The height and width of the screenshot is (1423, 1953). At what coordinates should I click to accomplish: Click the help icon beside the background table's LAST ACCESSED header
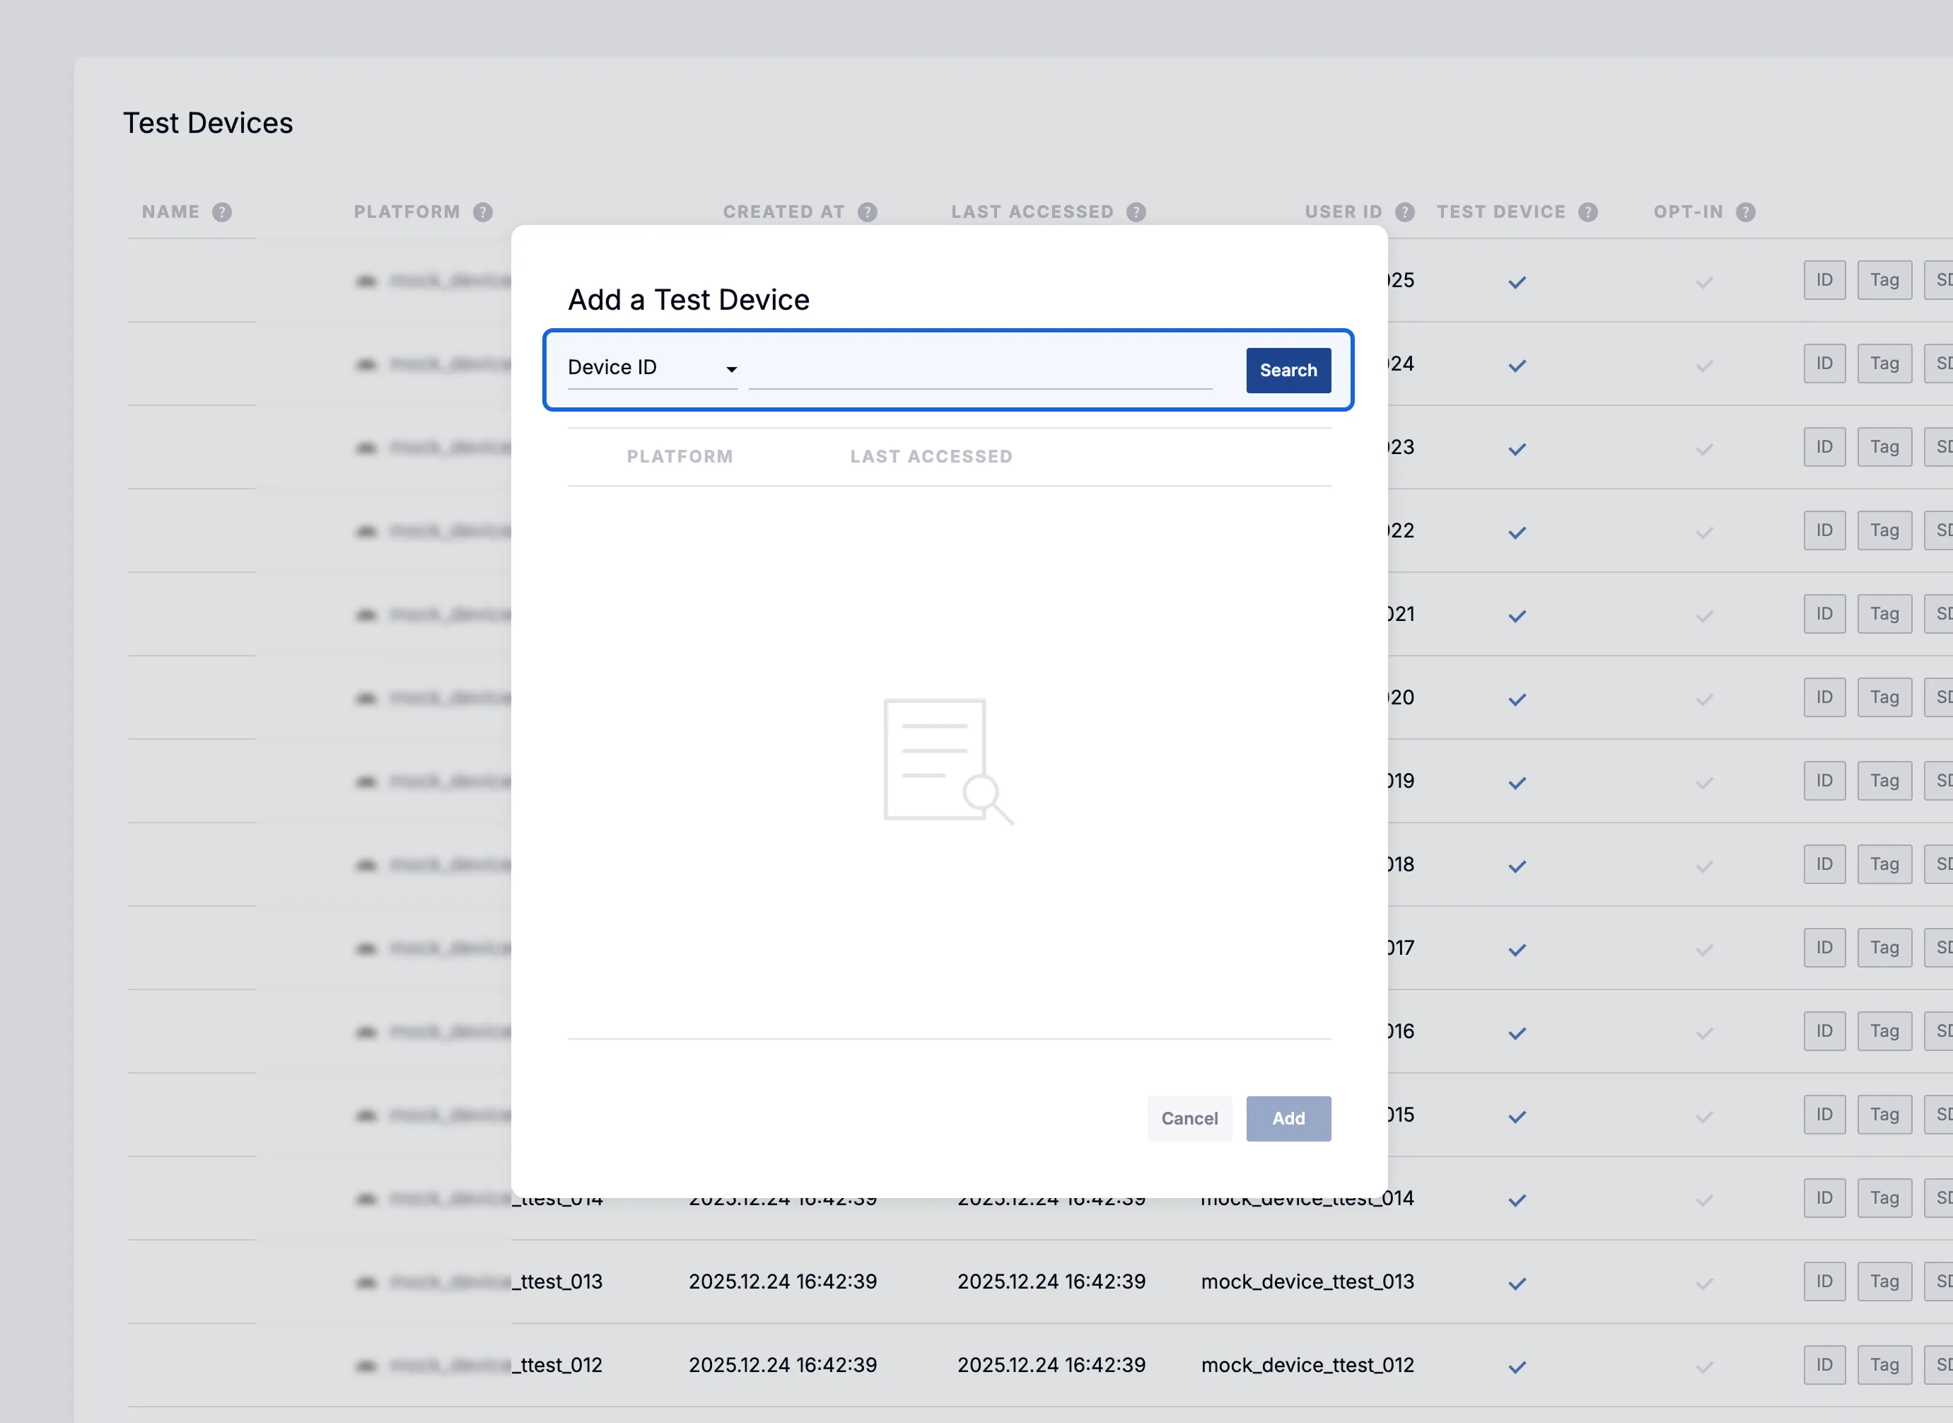point(1137,212)
